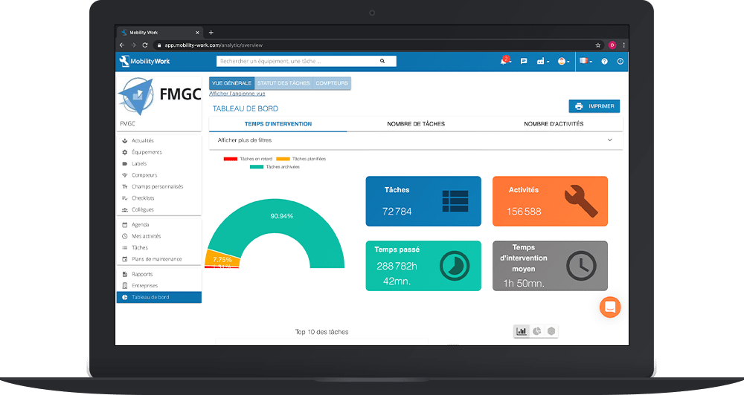Reload the page in browser
This screenshot has width=744, height=395.
pyautogui.click(x=145, y=45)
